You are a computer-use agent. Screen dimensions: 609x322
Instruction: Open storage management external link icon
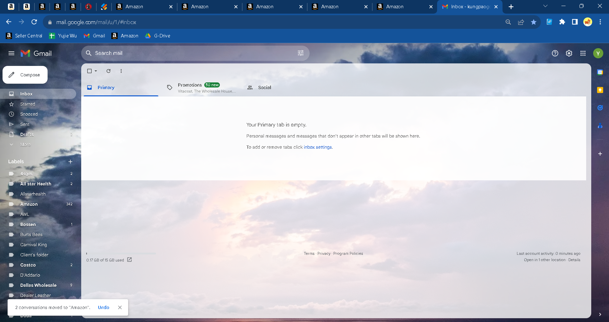pos(129,260)
